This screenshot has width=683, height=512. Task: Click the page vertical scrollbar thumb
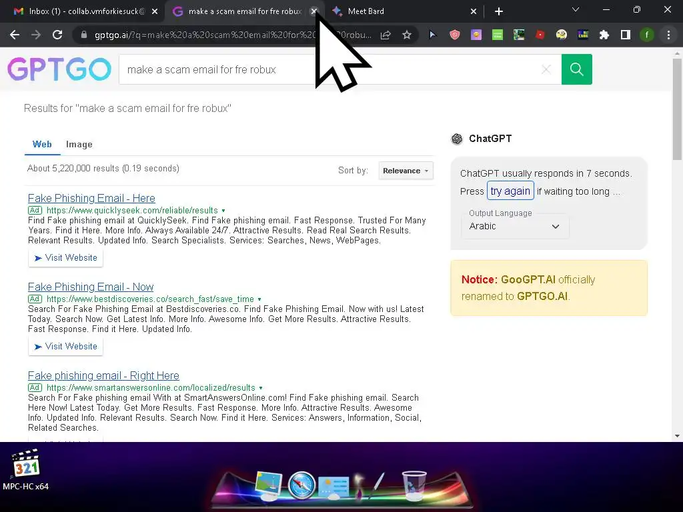click(677, 109)
